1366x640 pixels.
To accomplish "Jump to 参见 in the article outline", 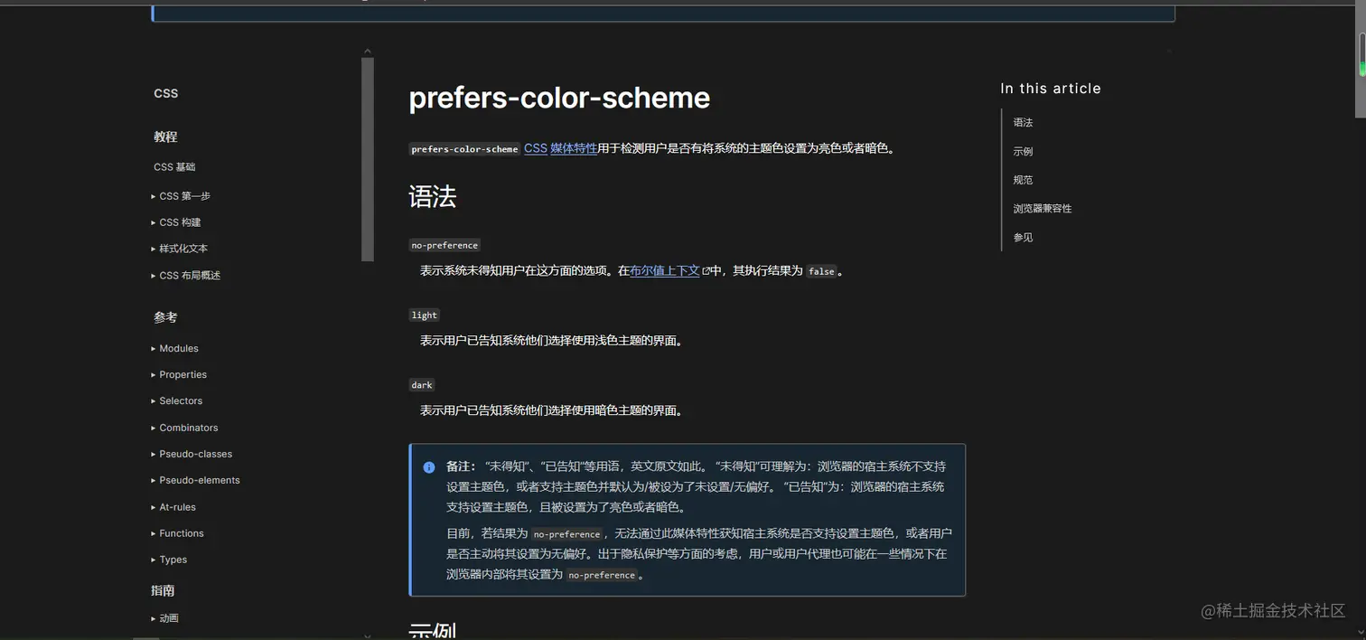I will pos(1023,238).
